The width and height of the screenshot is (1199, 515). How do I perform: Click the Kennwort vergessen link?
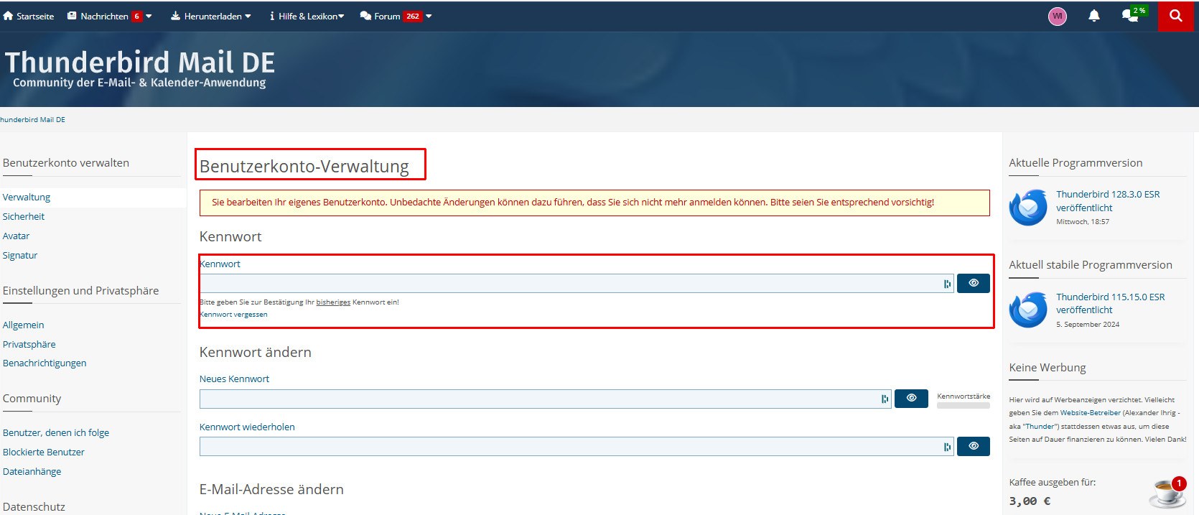[x=233, y=315]
